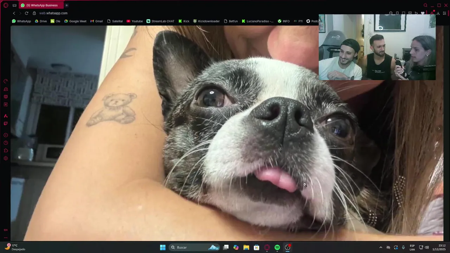Open File Explorer from the taskbar
The image size is (450, 253).
tap(246, 247)
